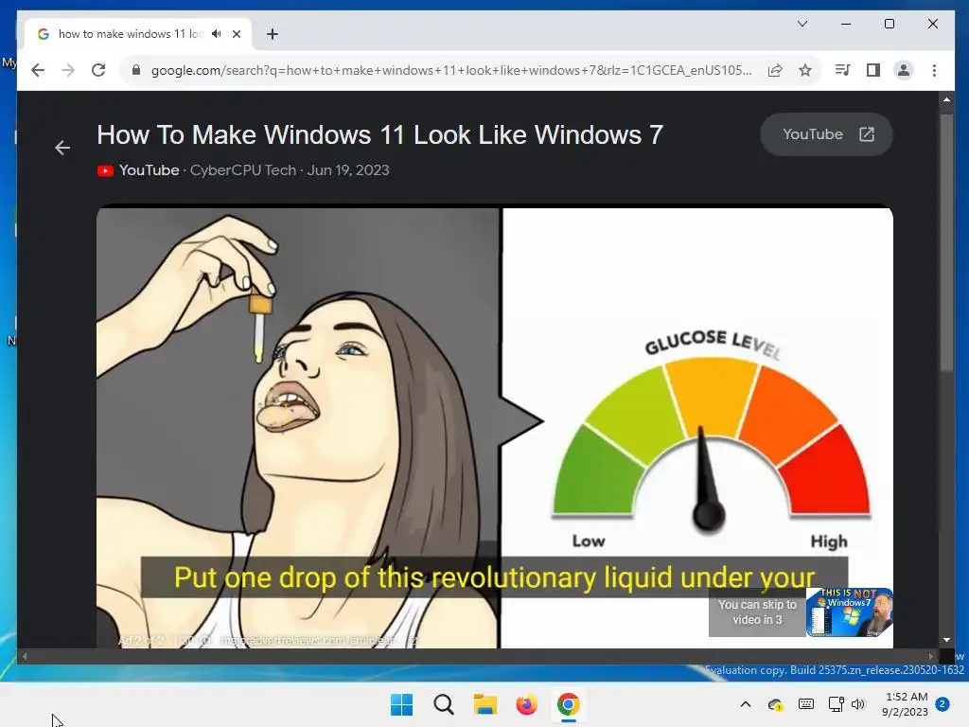Share this page using the share icon
The image size is (969, 727).
(775, 70)
